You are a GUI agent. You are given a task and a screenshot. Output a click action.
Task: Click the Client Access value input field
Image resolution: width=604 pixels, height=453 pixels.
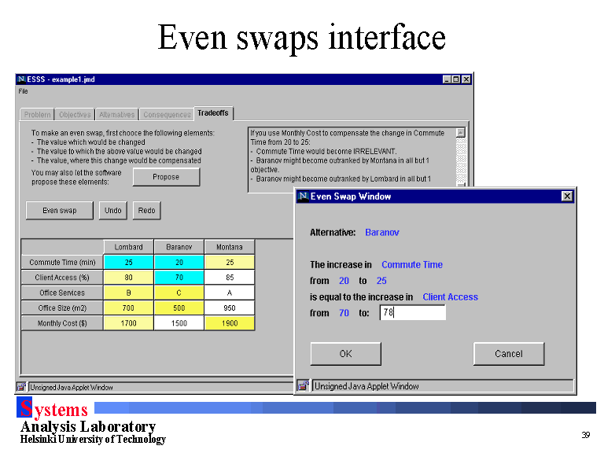click(x=412, y=313)
